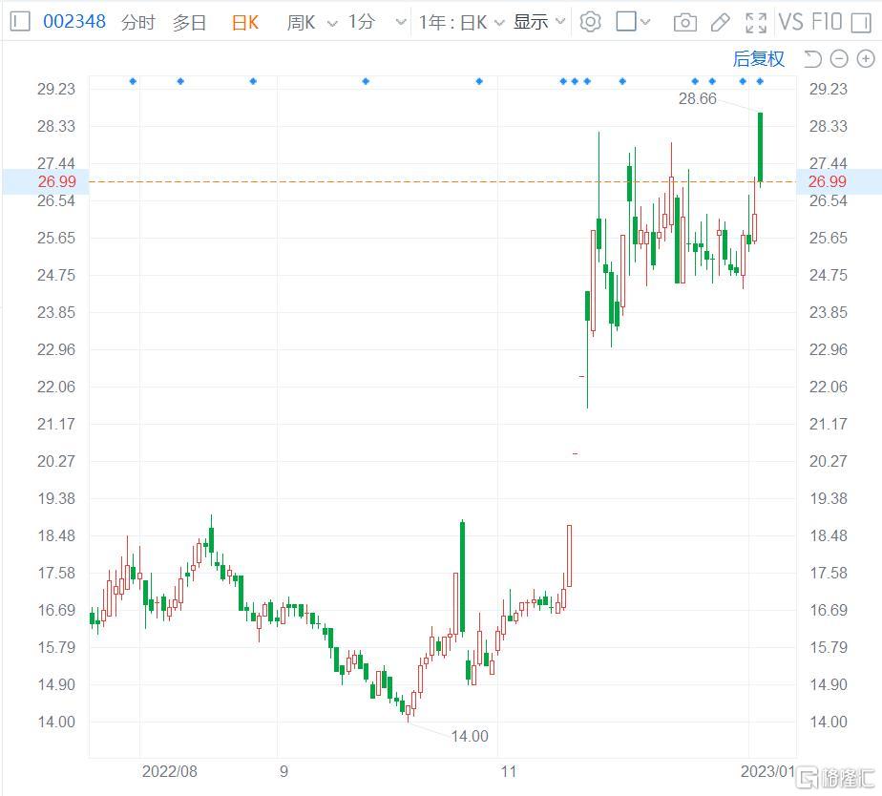Select the 日K daily candlestick tab

point(244,23)
